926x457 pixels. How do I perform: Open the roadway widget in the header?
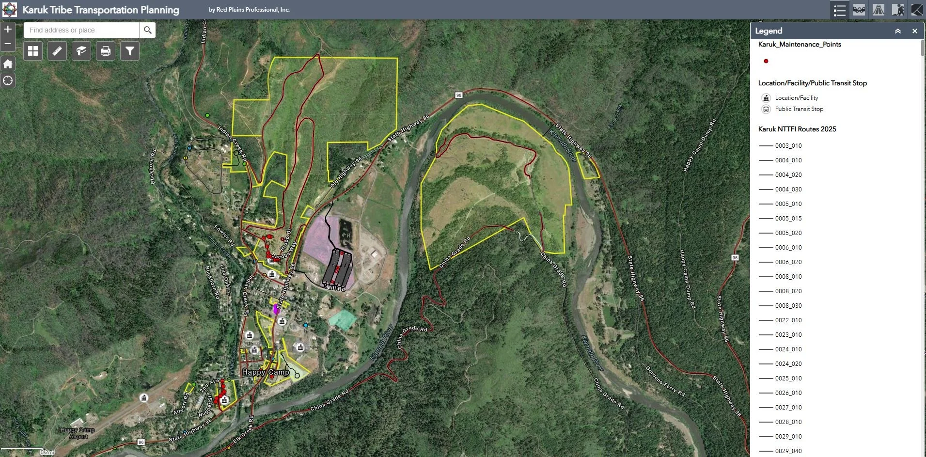click(x=879, y=10)
